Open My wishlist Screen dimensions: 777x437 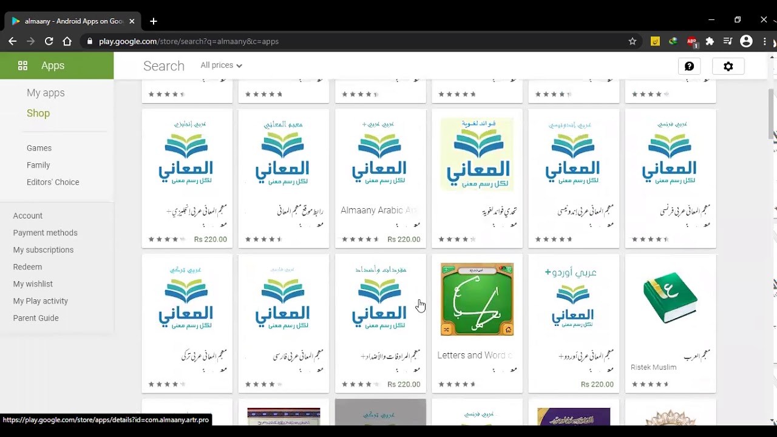[33, 283]
